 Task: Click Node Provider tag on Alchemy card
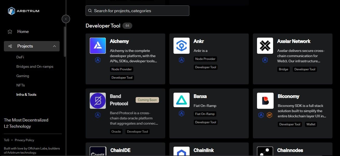pos(122,69)
